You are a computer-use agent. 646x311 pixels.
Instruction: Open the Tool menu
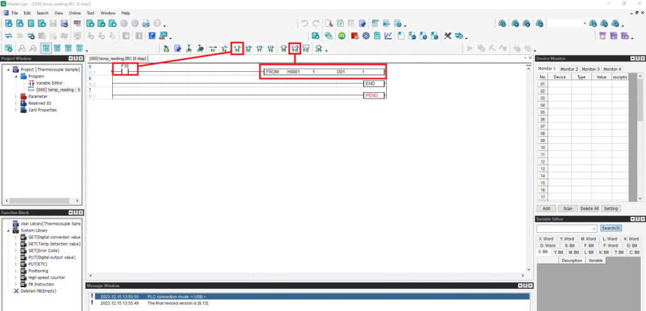tap(90, 13)
